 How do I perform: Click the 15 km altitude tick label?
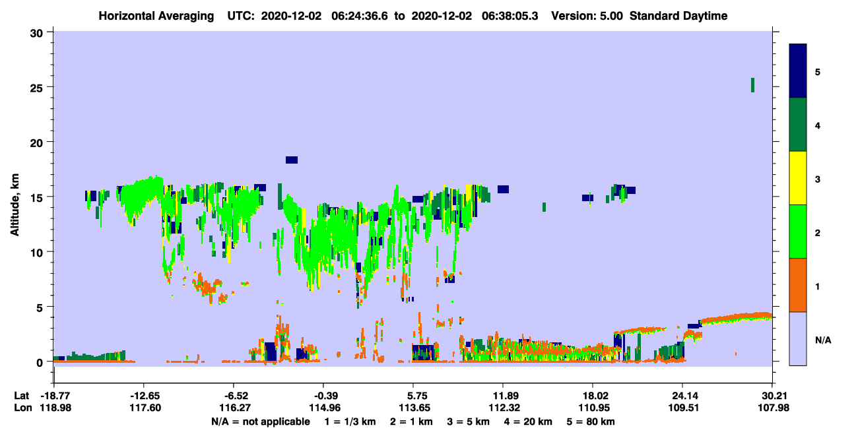coord(39,197)
